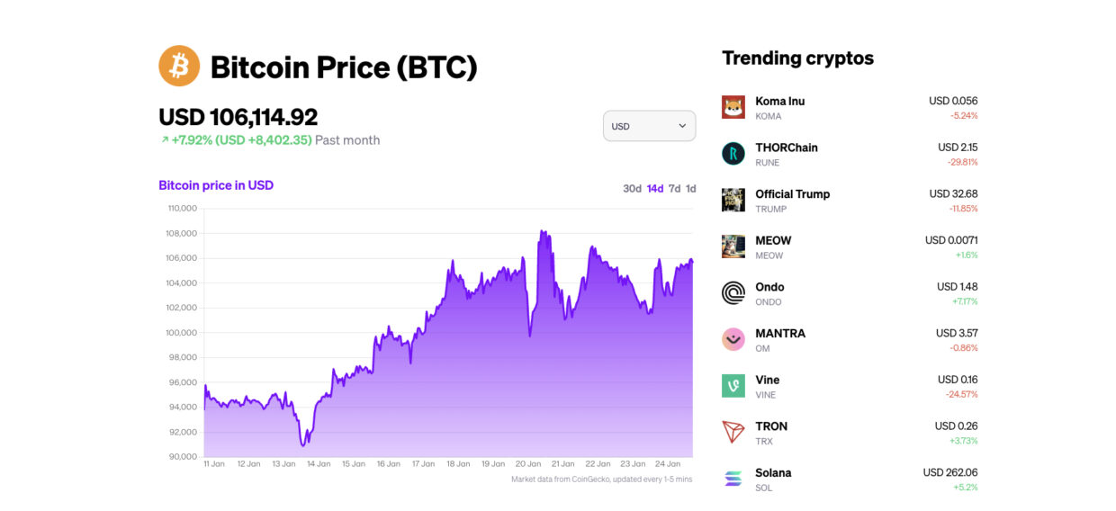Click the 18 Jan date marker
Viewport: 1116px width, 511px height.
pyautogui.click(x=458, y=464)
